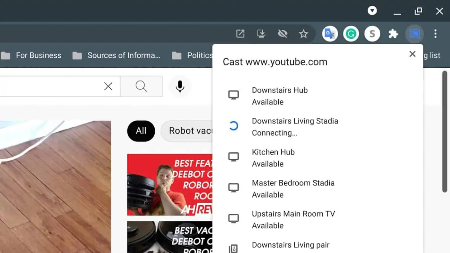
Task: Click the "Cast www.youtube.com" heading
Action: point(275,62)
